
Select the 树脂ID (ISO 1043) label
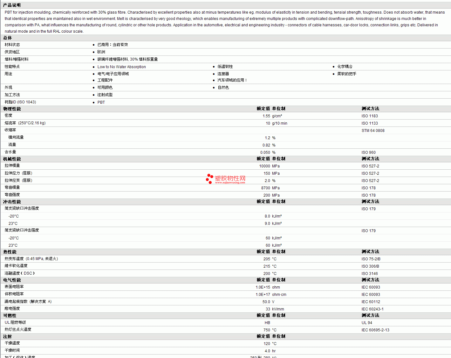click(20, 102)
